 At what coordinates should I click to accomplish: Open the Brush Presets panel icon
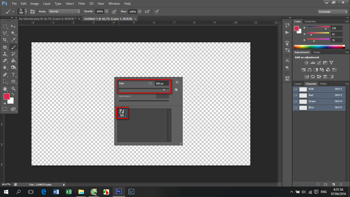point(287,50)
